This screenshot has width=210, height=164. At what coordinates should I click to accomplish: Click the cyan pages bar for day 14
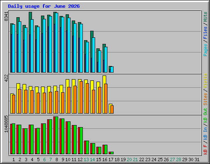tap(94, 55)
